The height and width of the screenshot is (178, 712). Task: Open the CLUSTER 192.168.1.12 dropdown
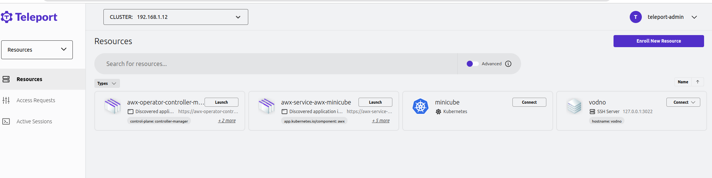click(176, 17)
